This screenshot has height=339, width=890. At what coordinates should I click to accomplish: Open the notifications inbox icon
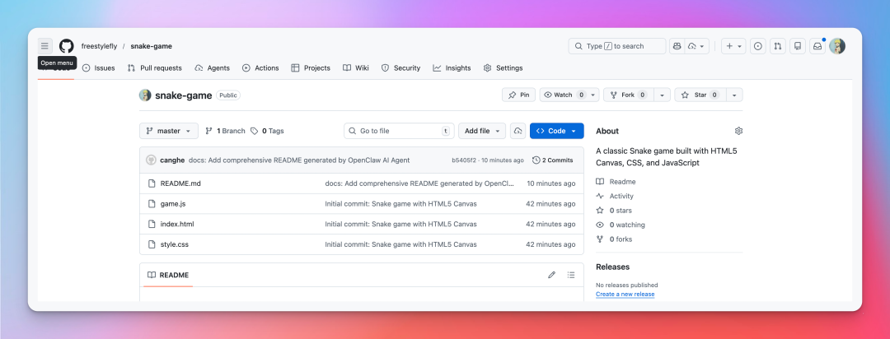click(817, 46)
